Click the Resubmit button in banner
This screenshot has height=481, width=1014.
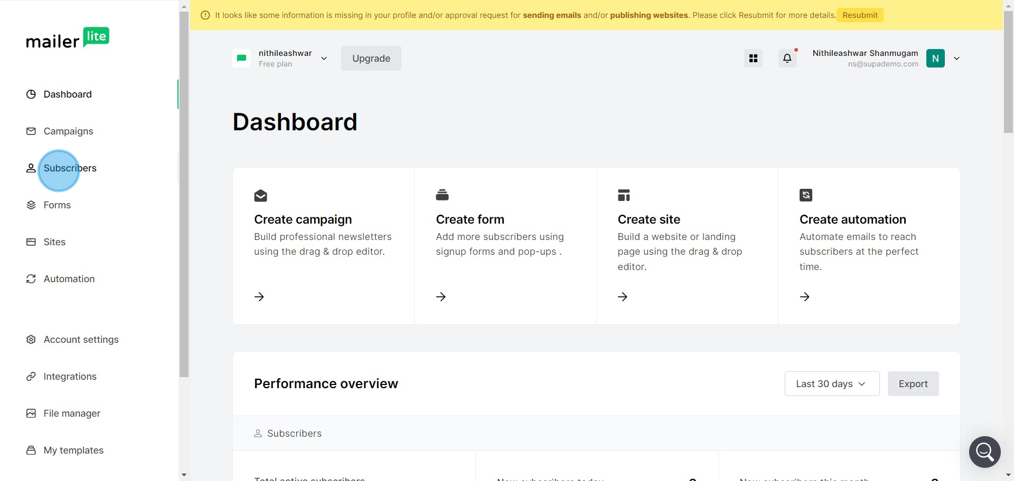[860, 15]
